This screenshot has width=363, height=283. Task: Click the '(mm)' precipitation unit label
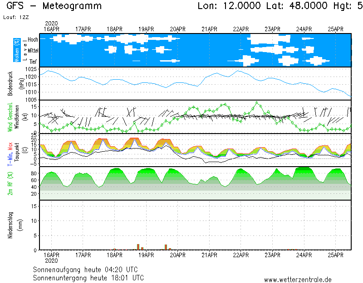[x=20, y=225]
